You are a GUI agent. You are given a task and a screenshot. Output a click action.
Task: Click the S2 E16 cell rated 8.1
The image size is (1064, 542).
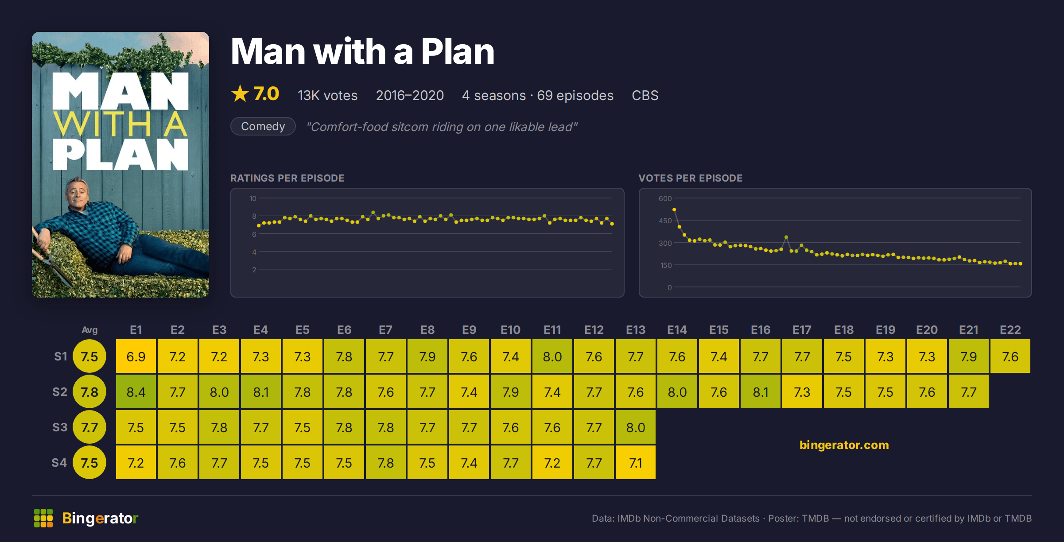tap(761, 391)
